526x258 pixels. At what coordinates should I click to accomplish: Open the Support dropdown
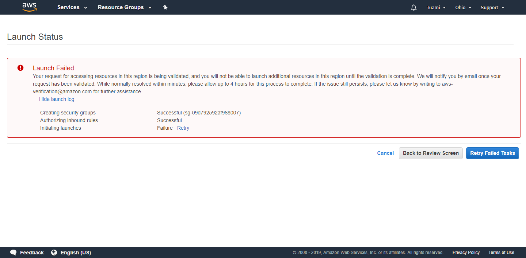point(492,7)
